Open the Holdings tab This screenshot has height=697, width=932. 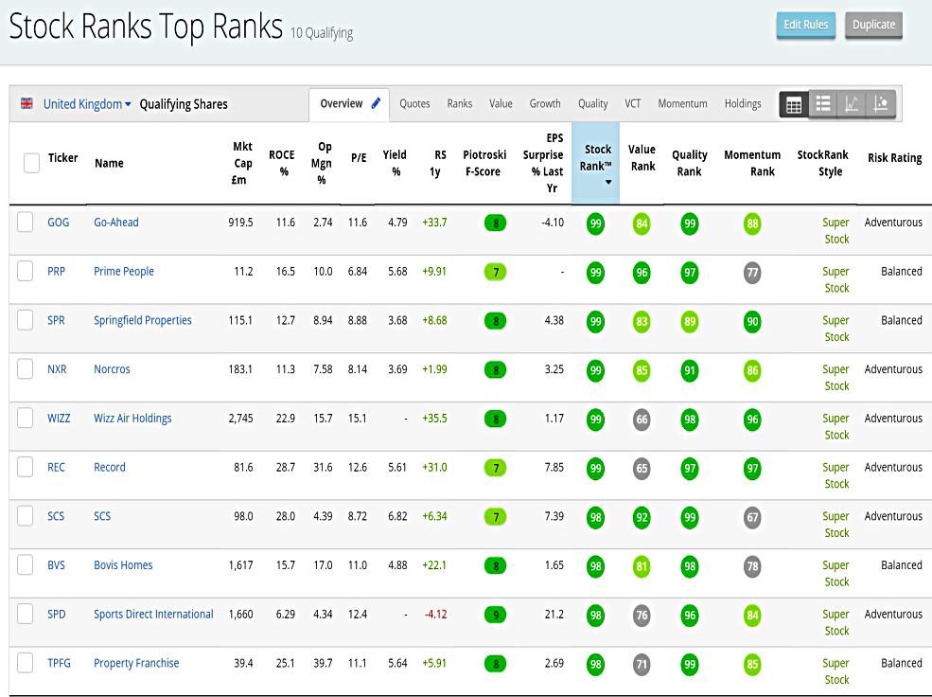743,104
